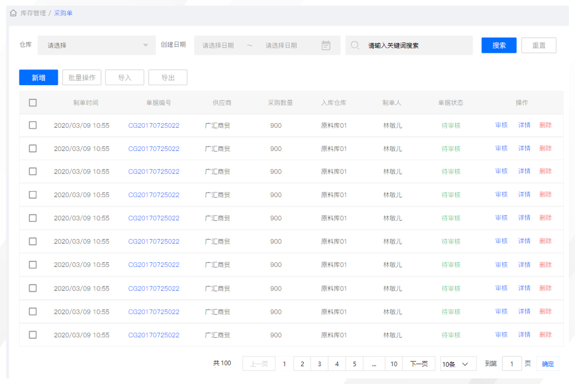Go to 库存管理 breadcrumb

pos(33,13)
